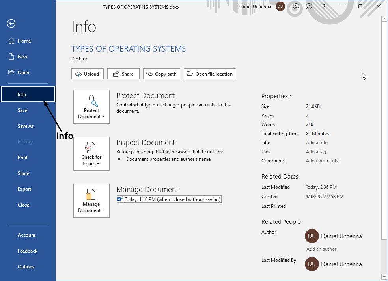The image size is (388, 281).
Task: Click the DU account avatar in title bar
Action: [280, 6]
